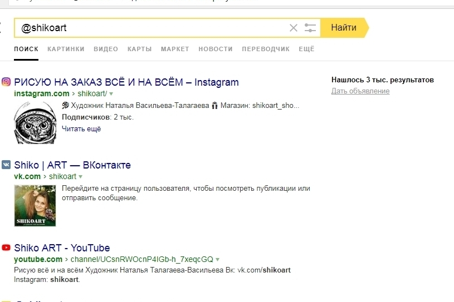
Task: Click the youtube.com domain link
Action: click(38, 260)
